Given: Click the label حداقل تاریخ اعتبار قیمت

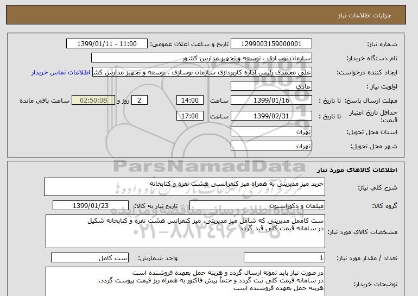Looking at the screenshot, I should (373, 116).
